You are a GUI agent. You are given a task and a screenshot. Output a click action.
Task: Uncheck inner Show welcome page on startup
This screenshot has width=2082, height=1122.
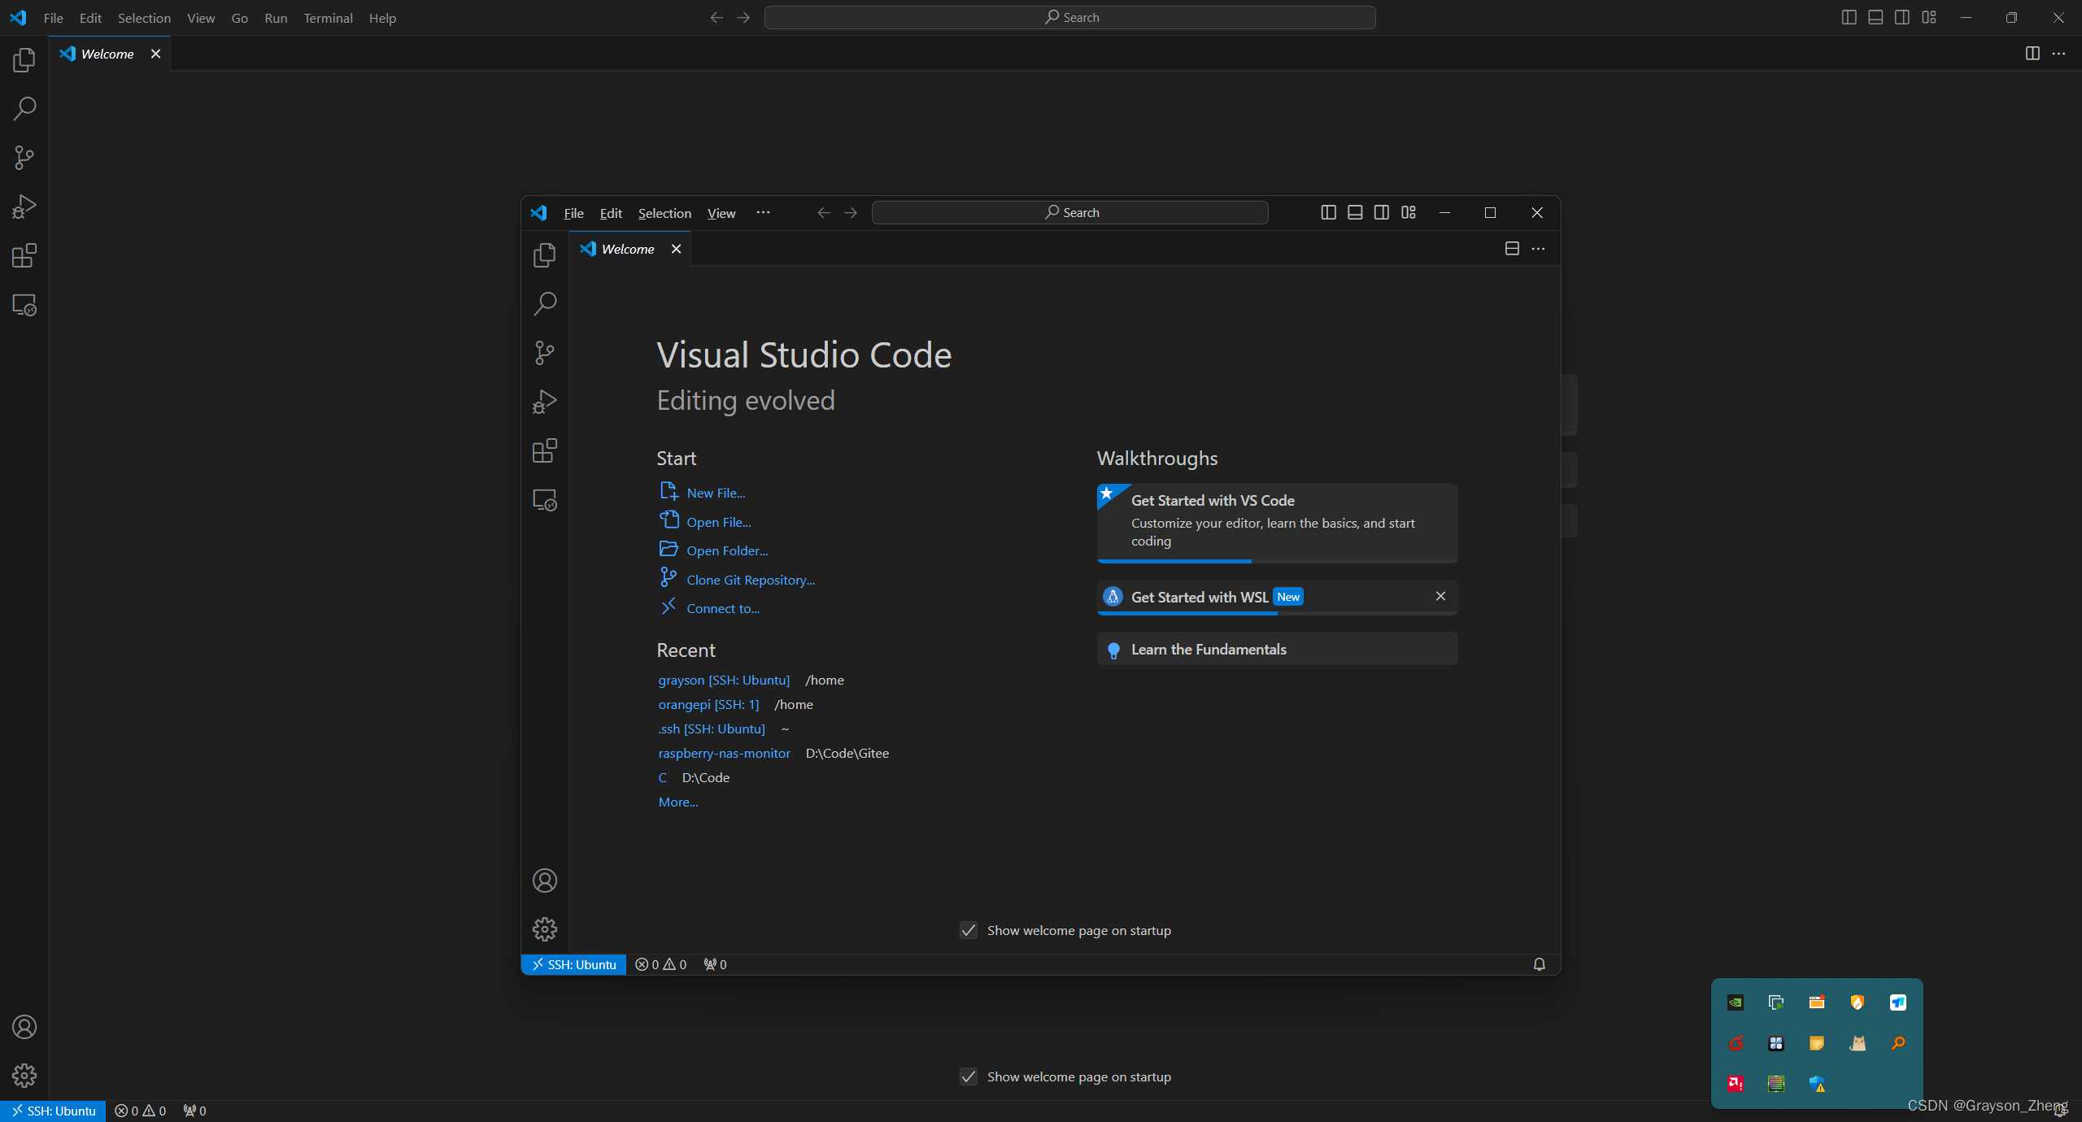(x=968, y=930)
